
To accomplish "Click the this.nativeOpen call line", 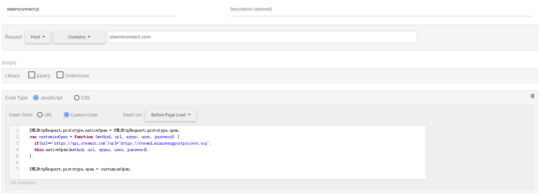I will pos(92,150).
